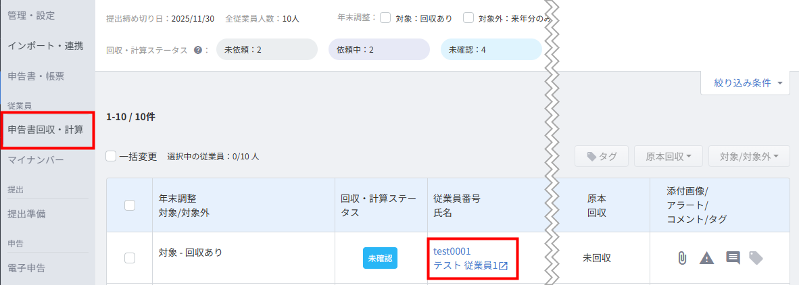
Task: Open the comment bubble icon
Action: 732,257
